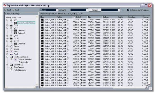Click the waveform icon of the 0051.01.01.000 row

point(42,49)
